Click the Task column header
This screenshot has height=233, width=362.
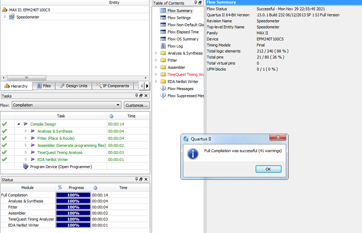[61, 116]
